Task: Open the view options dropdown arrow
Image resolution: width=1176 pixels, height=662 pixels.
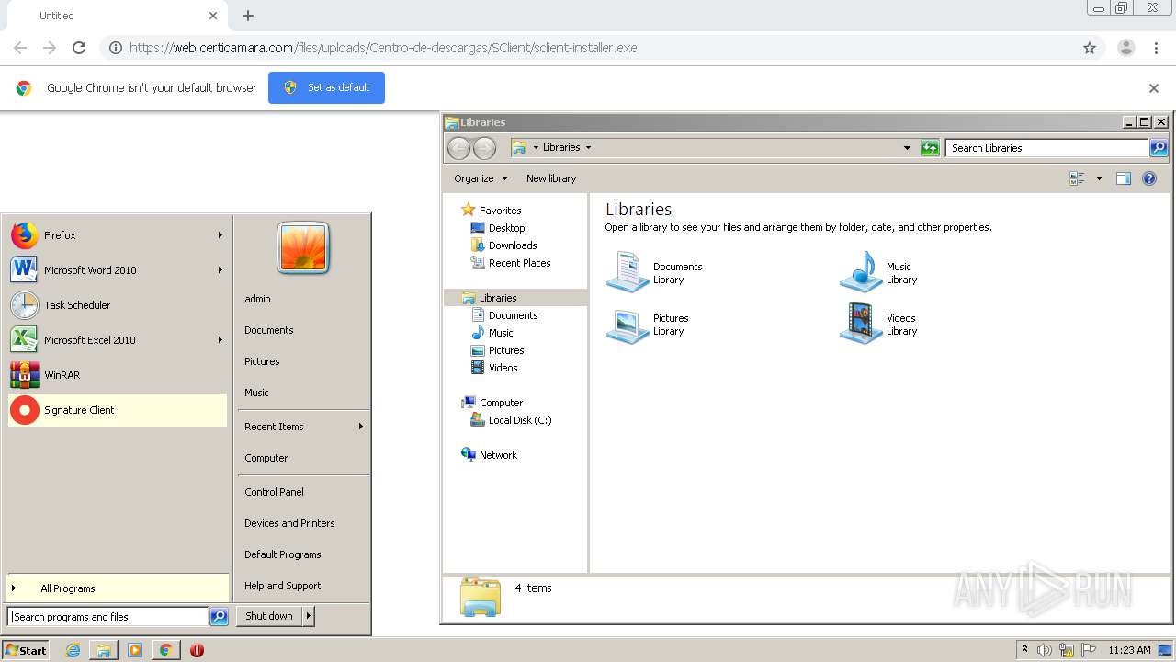Action: click(x=1099, y=178)
